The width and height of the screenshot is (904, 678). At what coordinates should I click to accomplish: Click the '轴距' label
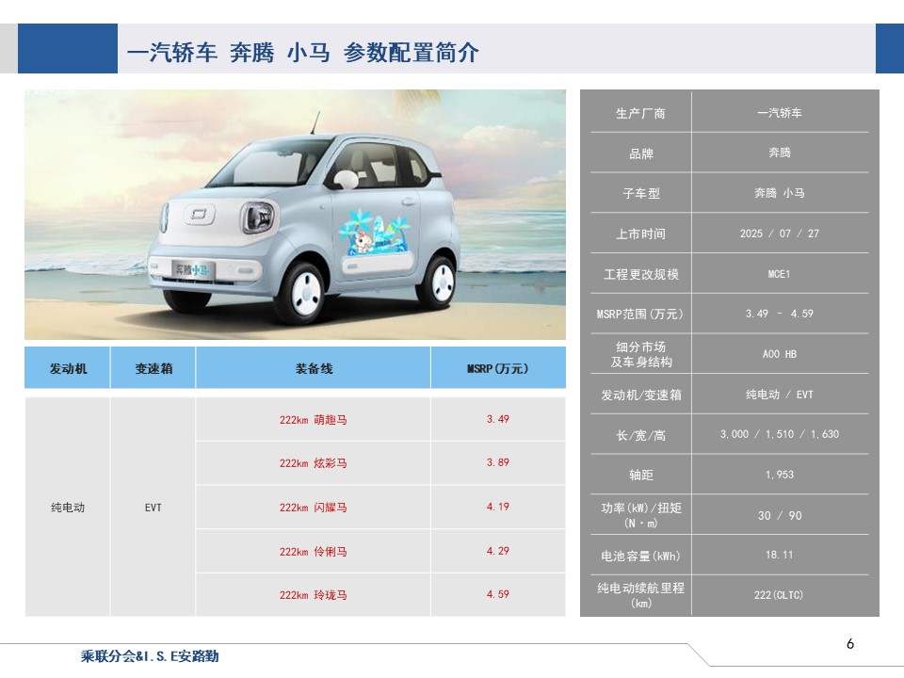coord(640,475)
